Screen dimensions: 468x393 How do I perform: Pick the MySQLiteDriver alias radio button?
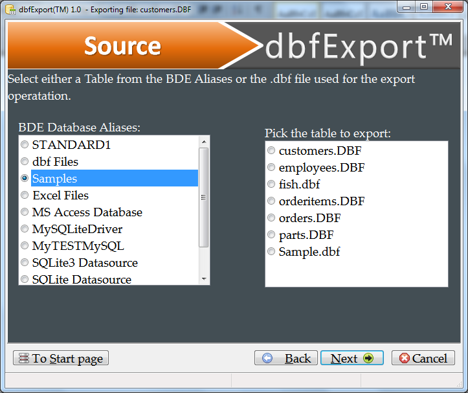pyautogui.click(x=25, y=229)
